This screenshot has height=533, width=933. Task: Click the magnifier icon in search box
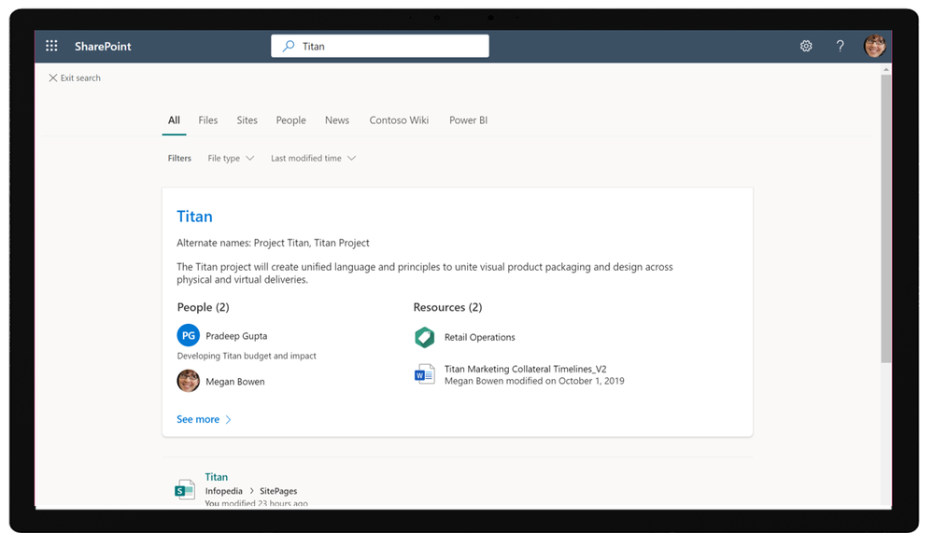pyautogui.click(x=289, y=46)
